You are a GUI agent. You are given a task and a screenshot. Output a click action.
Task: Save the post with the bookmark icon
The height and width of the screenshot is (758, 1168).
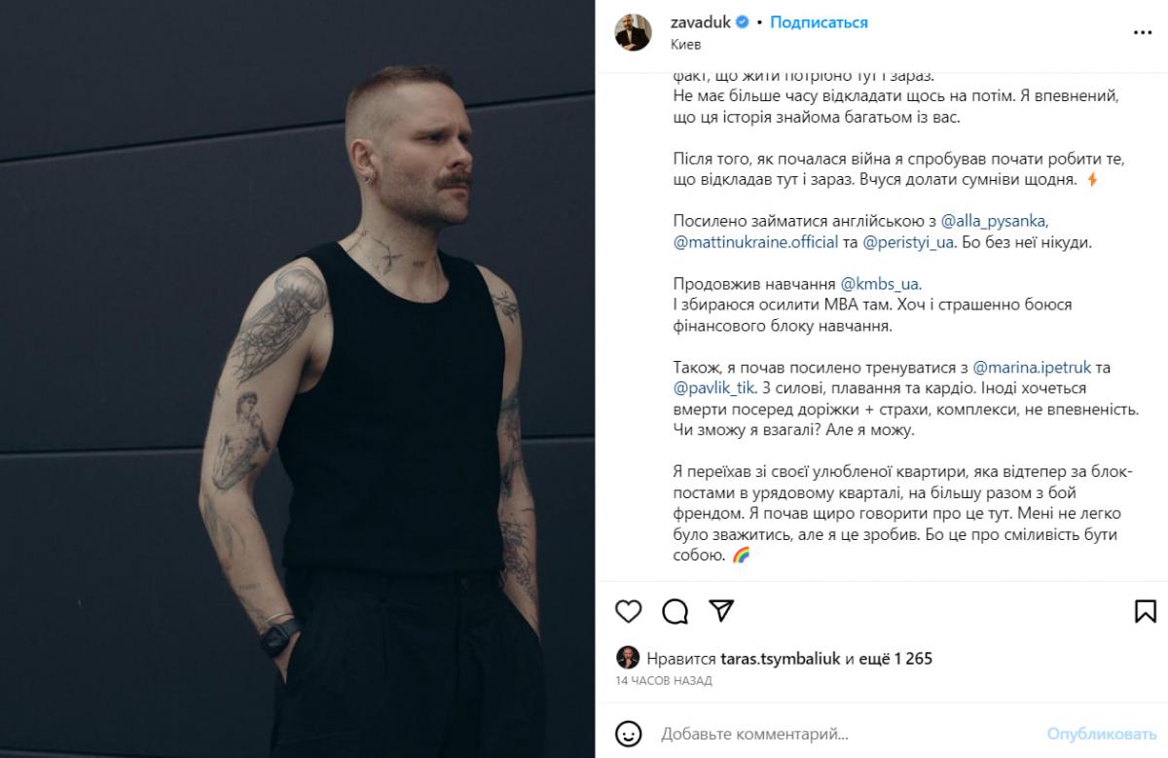1145,610
